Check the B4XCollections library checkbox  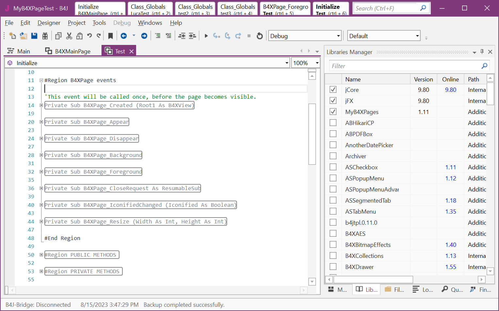click(333, 256)
